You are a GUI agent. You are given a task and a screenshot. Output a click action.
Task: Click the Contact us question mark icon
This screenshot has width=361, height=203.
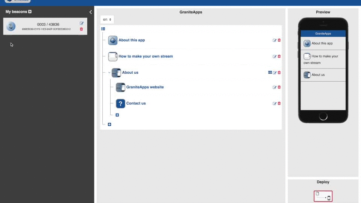coord(120,104)
